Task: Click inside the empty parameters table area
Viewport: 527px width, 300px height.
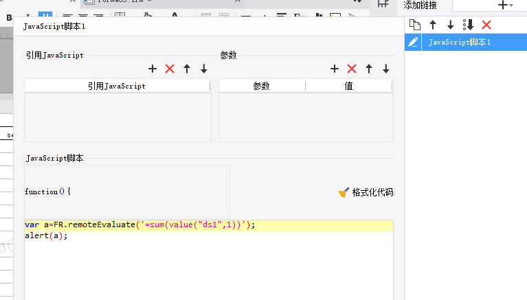Action: pos(306,117)
